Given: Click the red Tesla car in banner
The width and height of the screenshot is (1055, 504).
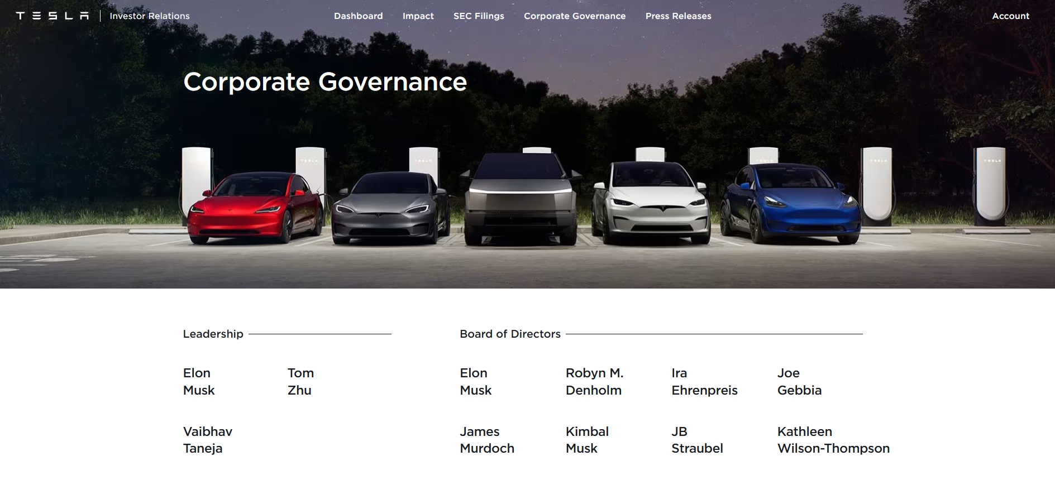Looking at the screenshot, I should coord(255,208).
